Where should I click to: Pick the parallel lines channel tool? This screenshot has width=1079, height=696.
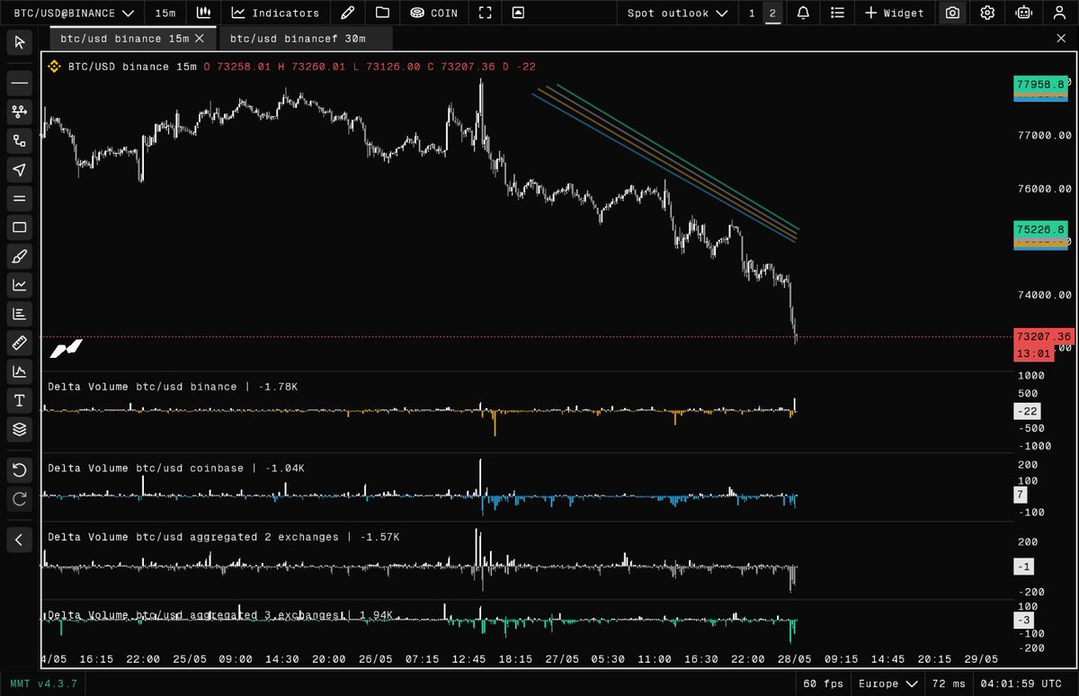[x=19, y=199]
